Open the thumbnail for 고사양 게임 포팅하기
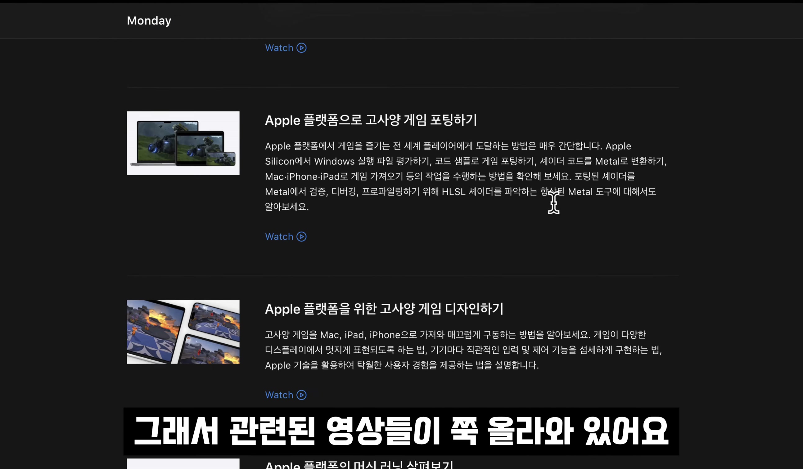Screen dimensions: 803x469 183,143
